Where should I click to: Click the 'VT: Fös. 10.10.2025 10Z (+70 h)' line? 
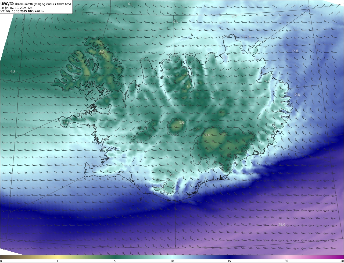(22, 11)
